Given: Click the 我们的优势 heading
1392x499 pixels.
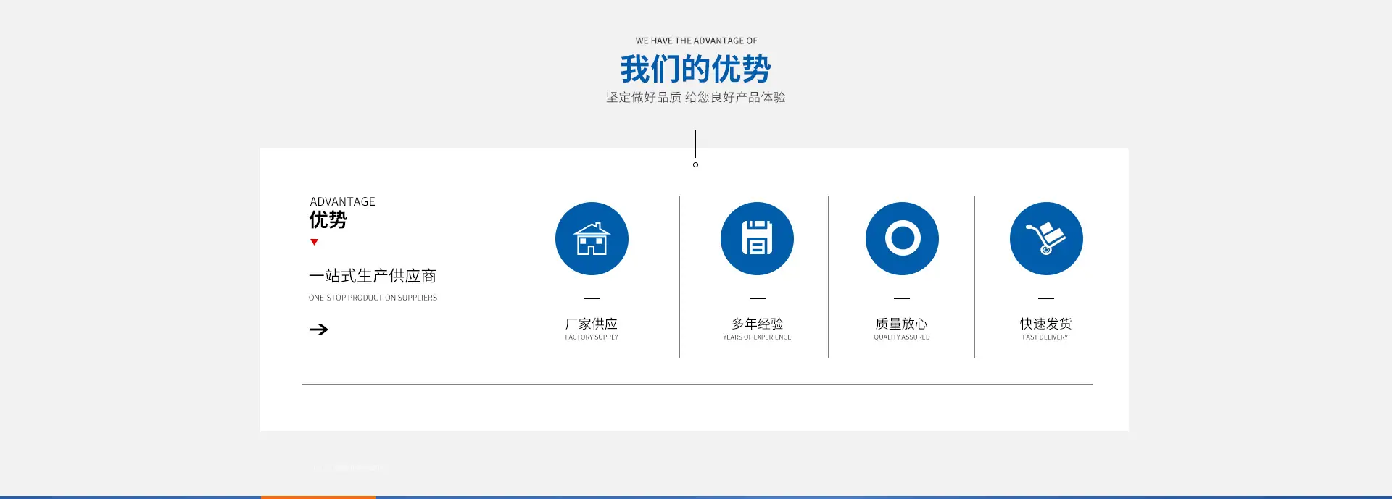Looking at the screenshot, I should tap(695, 69).
